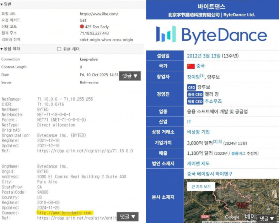Image resolution: width=279 pixels, height=223 pixels.
Task: Open the 케이맨 제도 link
Action: 198,163
